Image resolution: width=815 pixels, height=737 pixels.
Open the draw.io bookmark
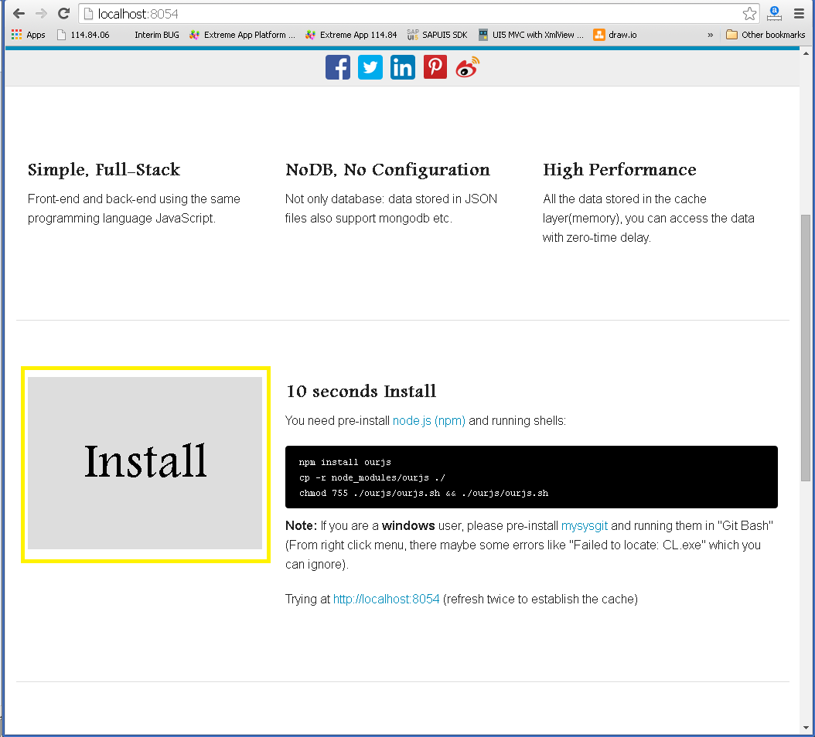point(616,35)
